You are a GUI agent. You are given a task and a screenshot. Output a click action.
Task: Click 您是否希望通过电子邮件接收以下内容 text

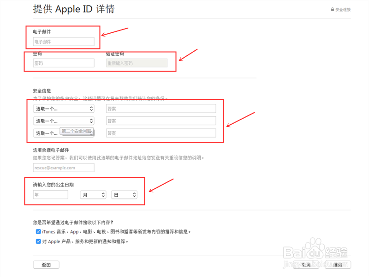coord(73,223)
